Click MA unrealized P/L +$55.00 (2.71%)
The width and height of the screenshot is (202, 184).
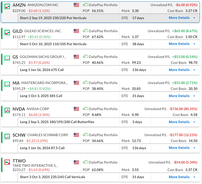[x=185, y=83]
